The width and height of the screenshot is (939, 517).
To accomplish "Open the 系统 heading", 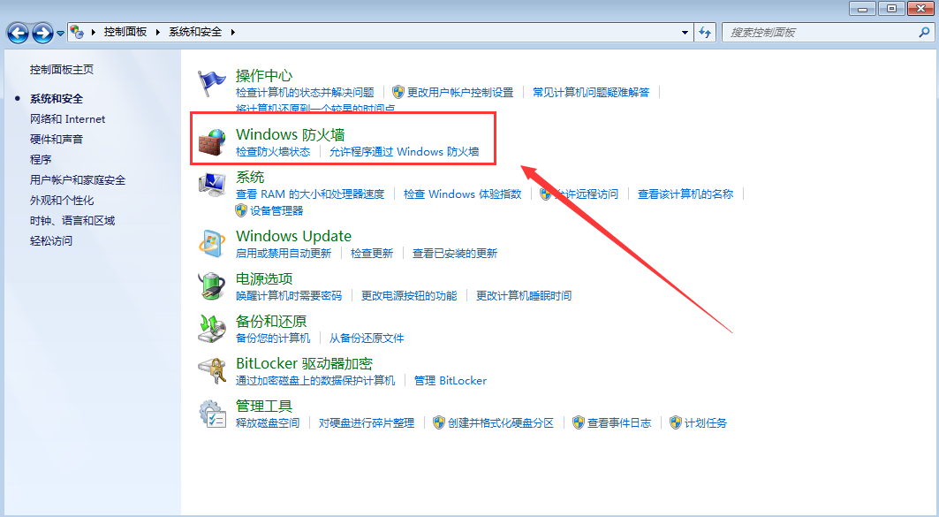I will pyautogui.click(x=250, y=178).
